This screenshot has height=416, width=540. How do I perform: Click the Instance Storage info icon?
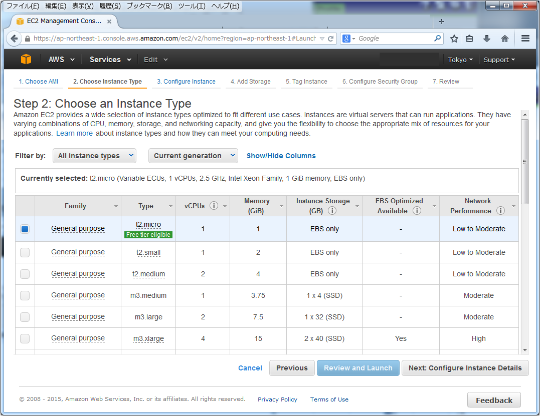point(332,210)
